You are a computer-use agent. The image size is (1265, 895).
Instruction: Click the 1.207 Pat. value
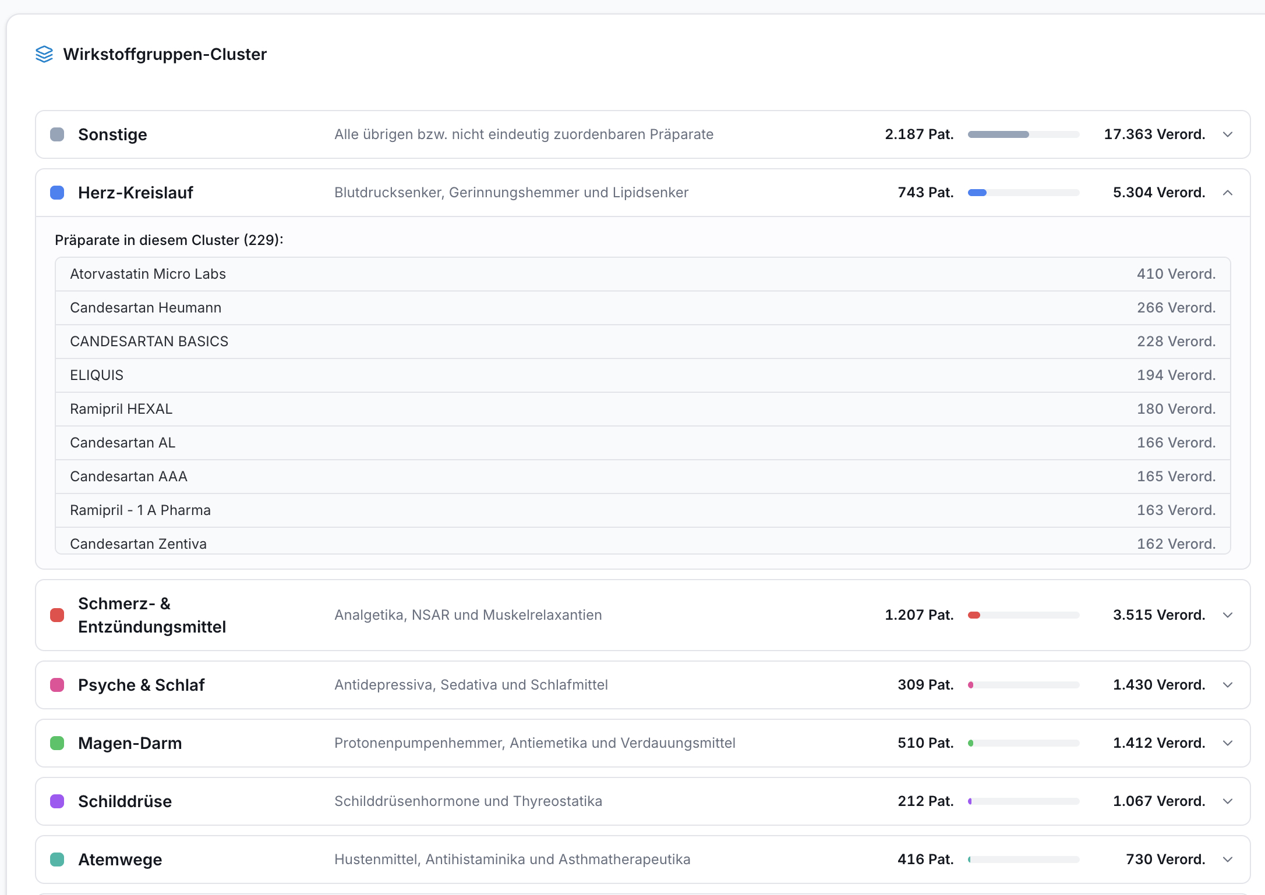(x=919, y=615)
